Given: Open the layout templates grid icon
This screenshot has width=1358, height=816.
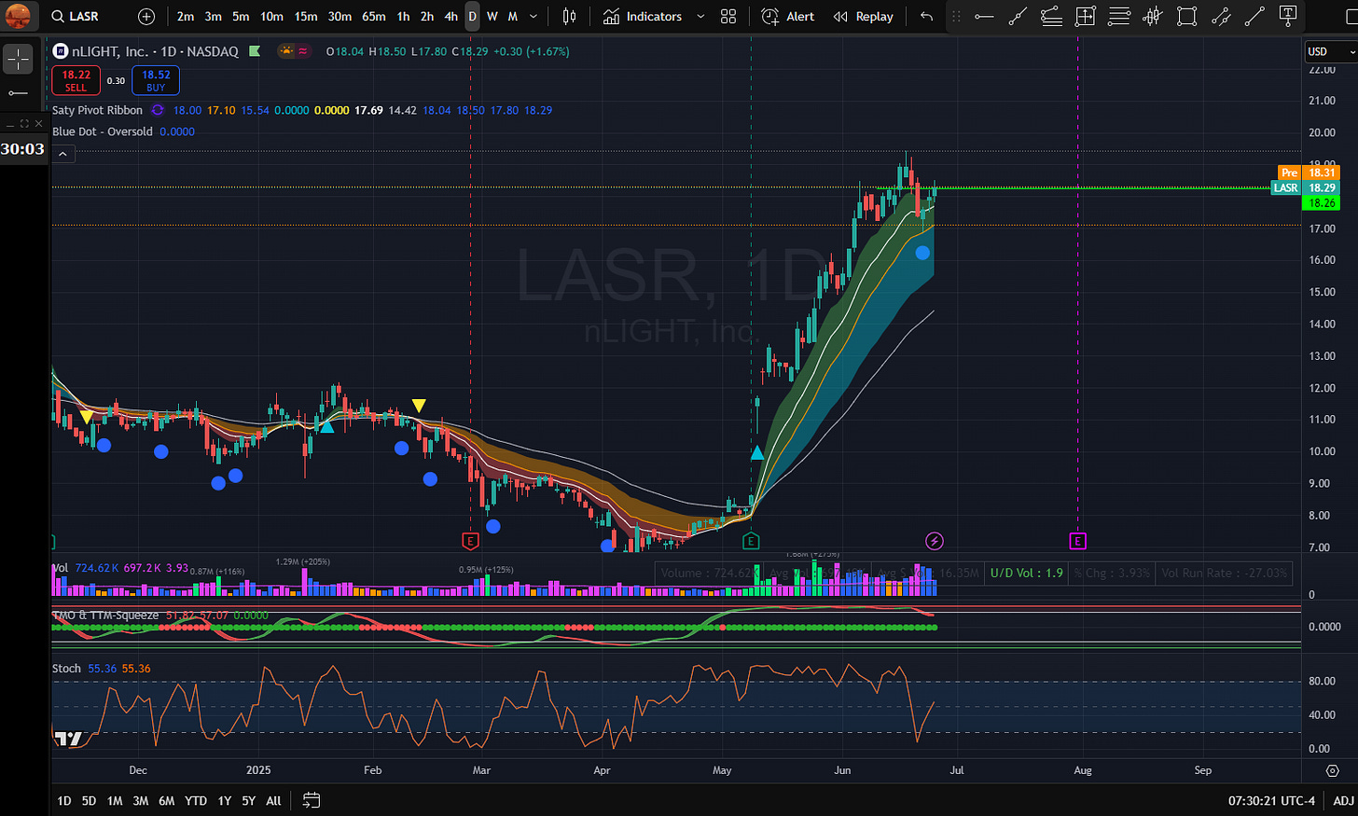Looking at the screenshot, I should pyautogui.click(x=728, y=17).
